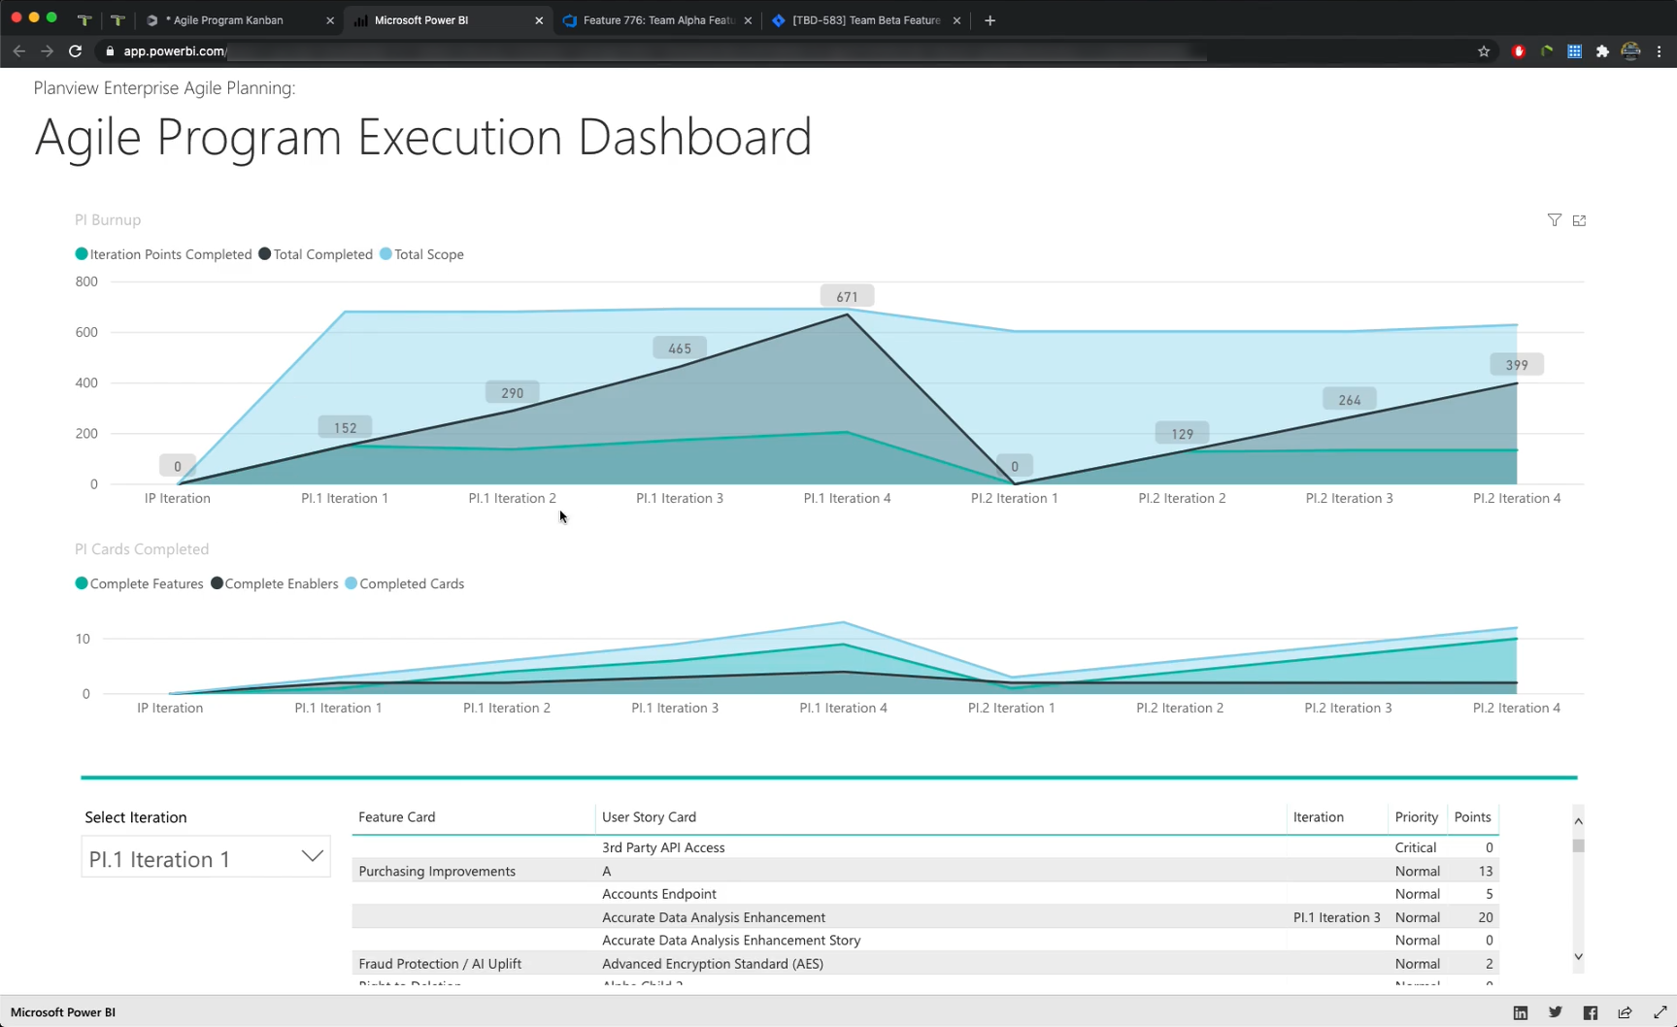Share dashboard to LinkedIn
1677x1027 pixels.
[x=1521, y=1012]
